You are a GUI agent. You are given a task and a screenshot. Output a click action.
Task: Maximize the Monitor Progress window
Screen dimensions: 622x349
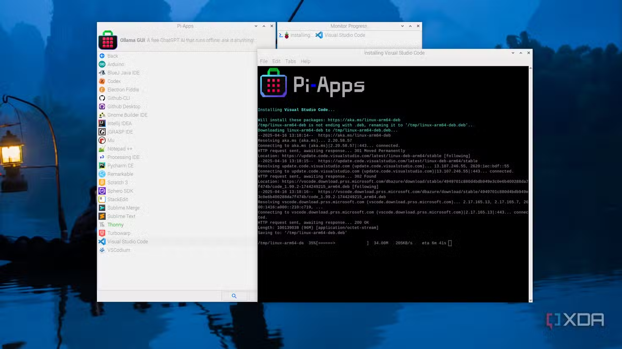410,26
